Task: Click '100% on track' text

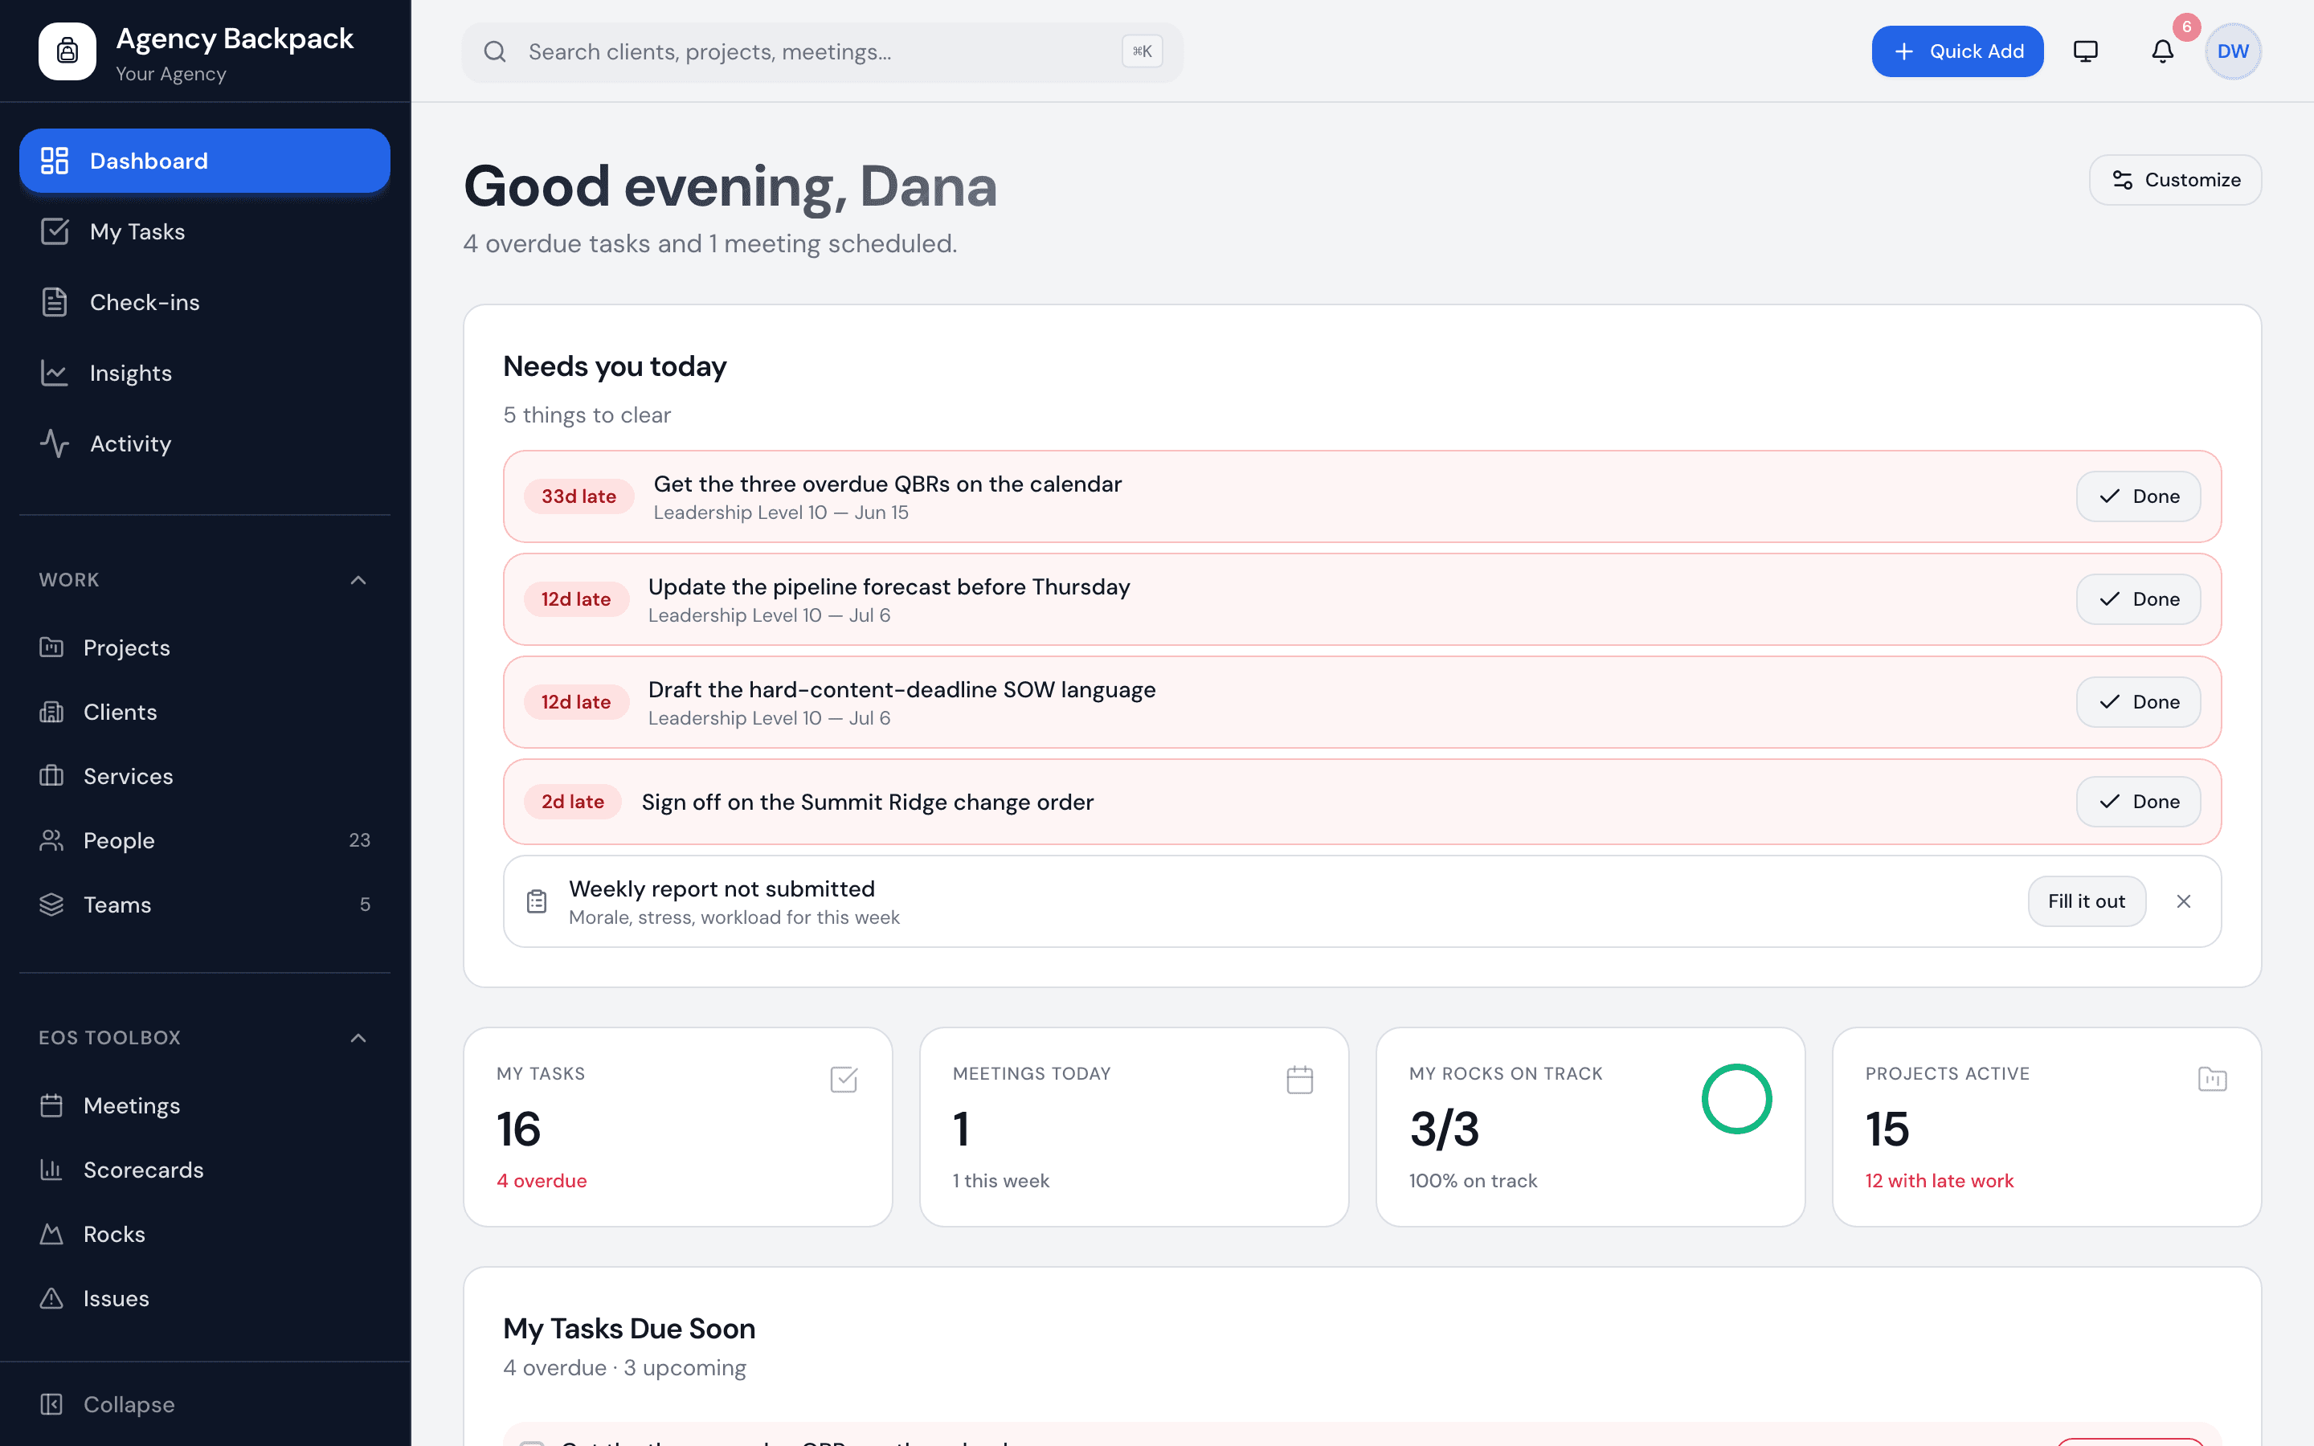Action: (x=1473, y=1180)
